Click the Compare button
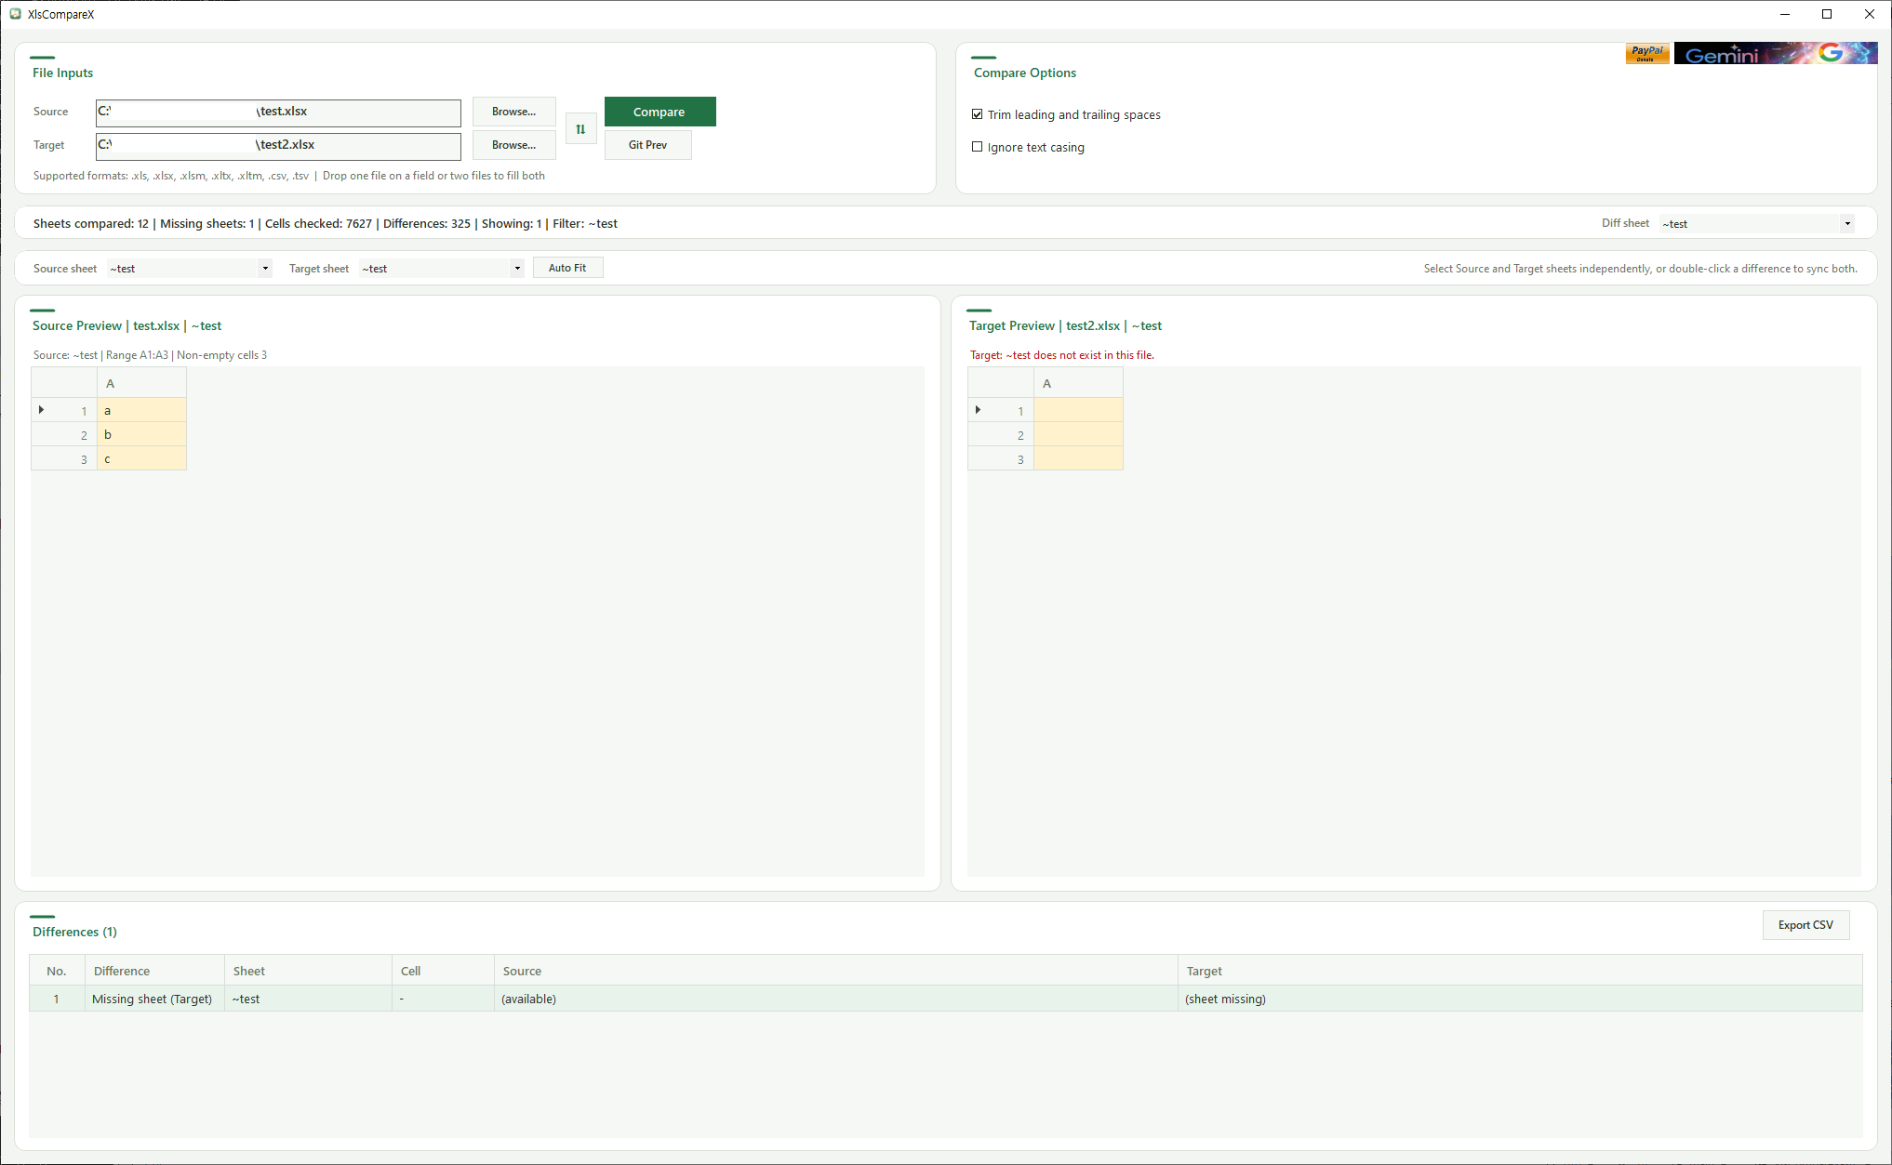The height and width of the screenshot is (1165, 1892). [x=660, y=112]
